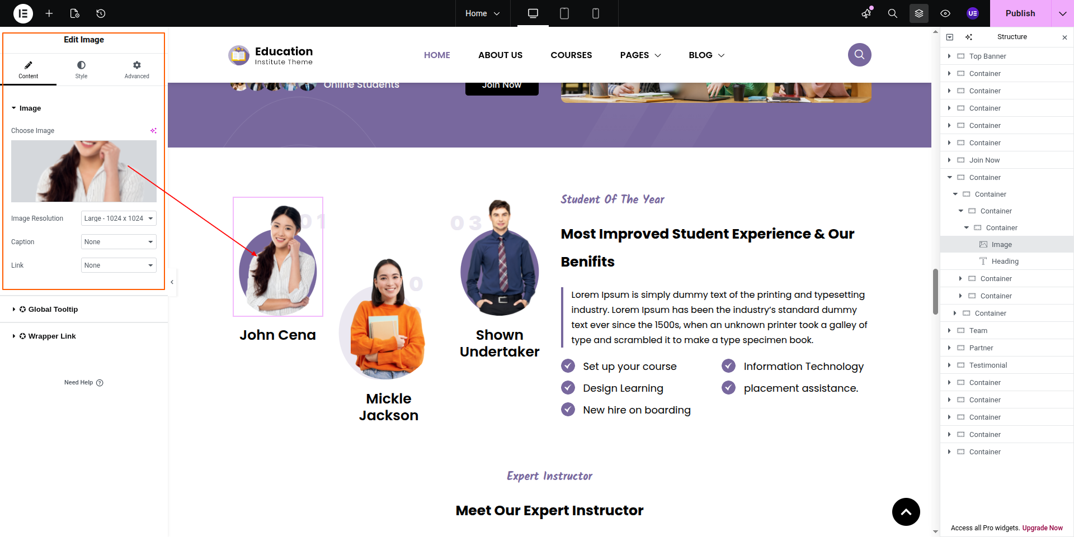
Task: Open the Caption dropdown
Action: pos(119,242)
